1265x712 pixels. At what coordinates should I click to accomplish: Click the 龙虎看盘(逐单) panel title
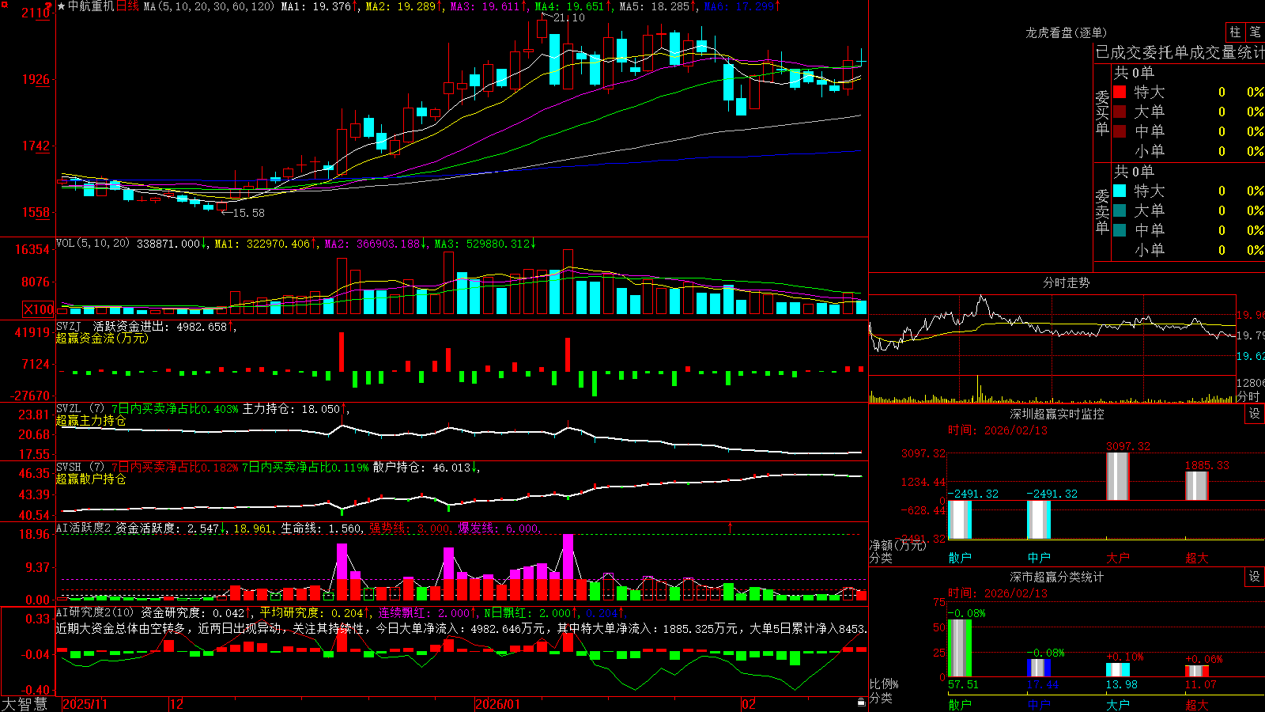[x=1066, y=32]
